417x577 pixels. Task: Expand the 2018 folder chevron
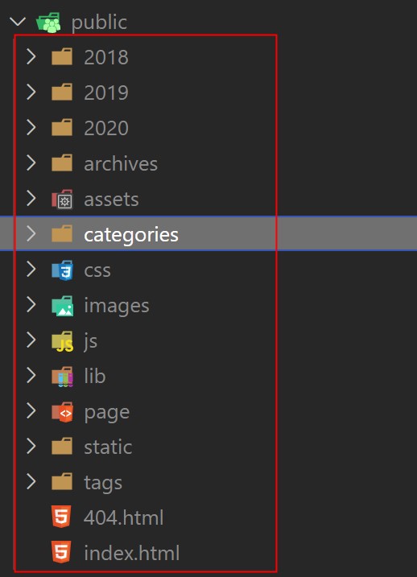pos(31,57)
